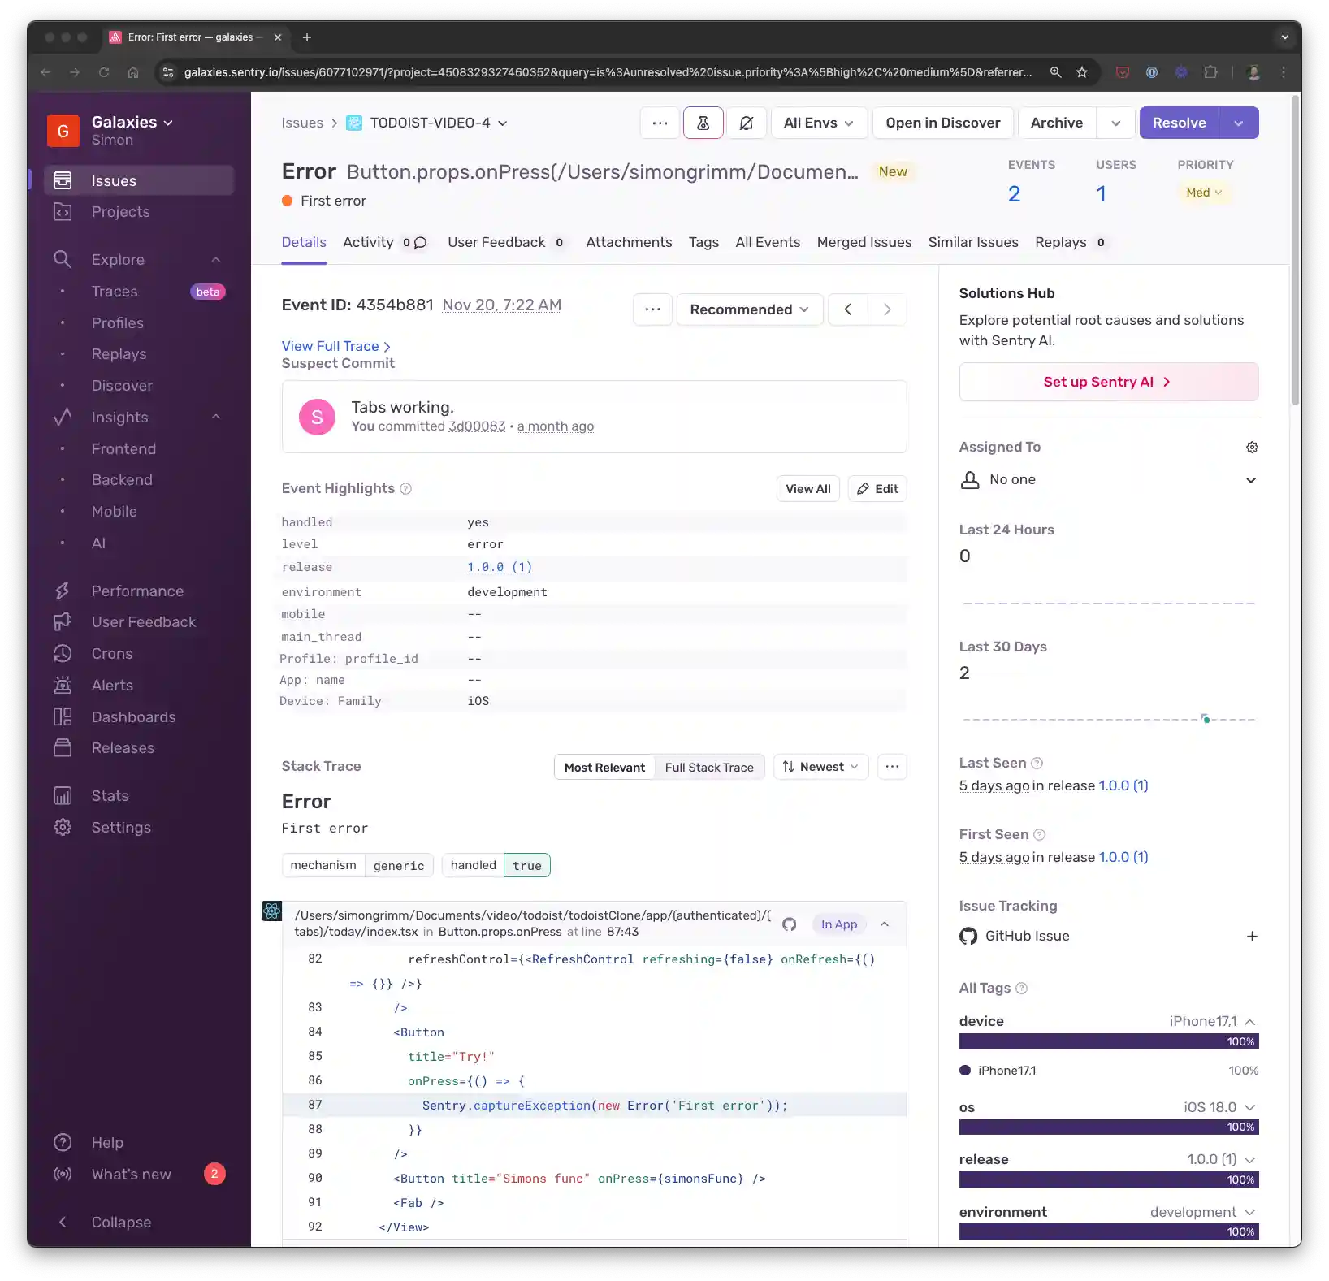The width and height of the screenshot is (1329, 1281).
Task: Click the Resolve button
Action: pos(1180,123)
